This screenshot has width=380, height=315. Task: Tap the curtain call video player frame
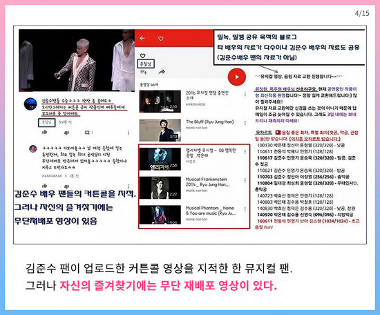click(x=77, y=60)
